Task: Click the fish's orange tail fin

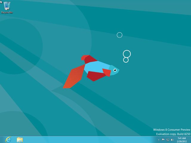Action: (x=73, y=77)
